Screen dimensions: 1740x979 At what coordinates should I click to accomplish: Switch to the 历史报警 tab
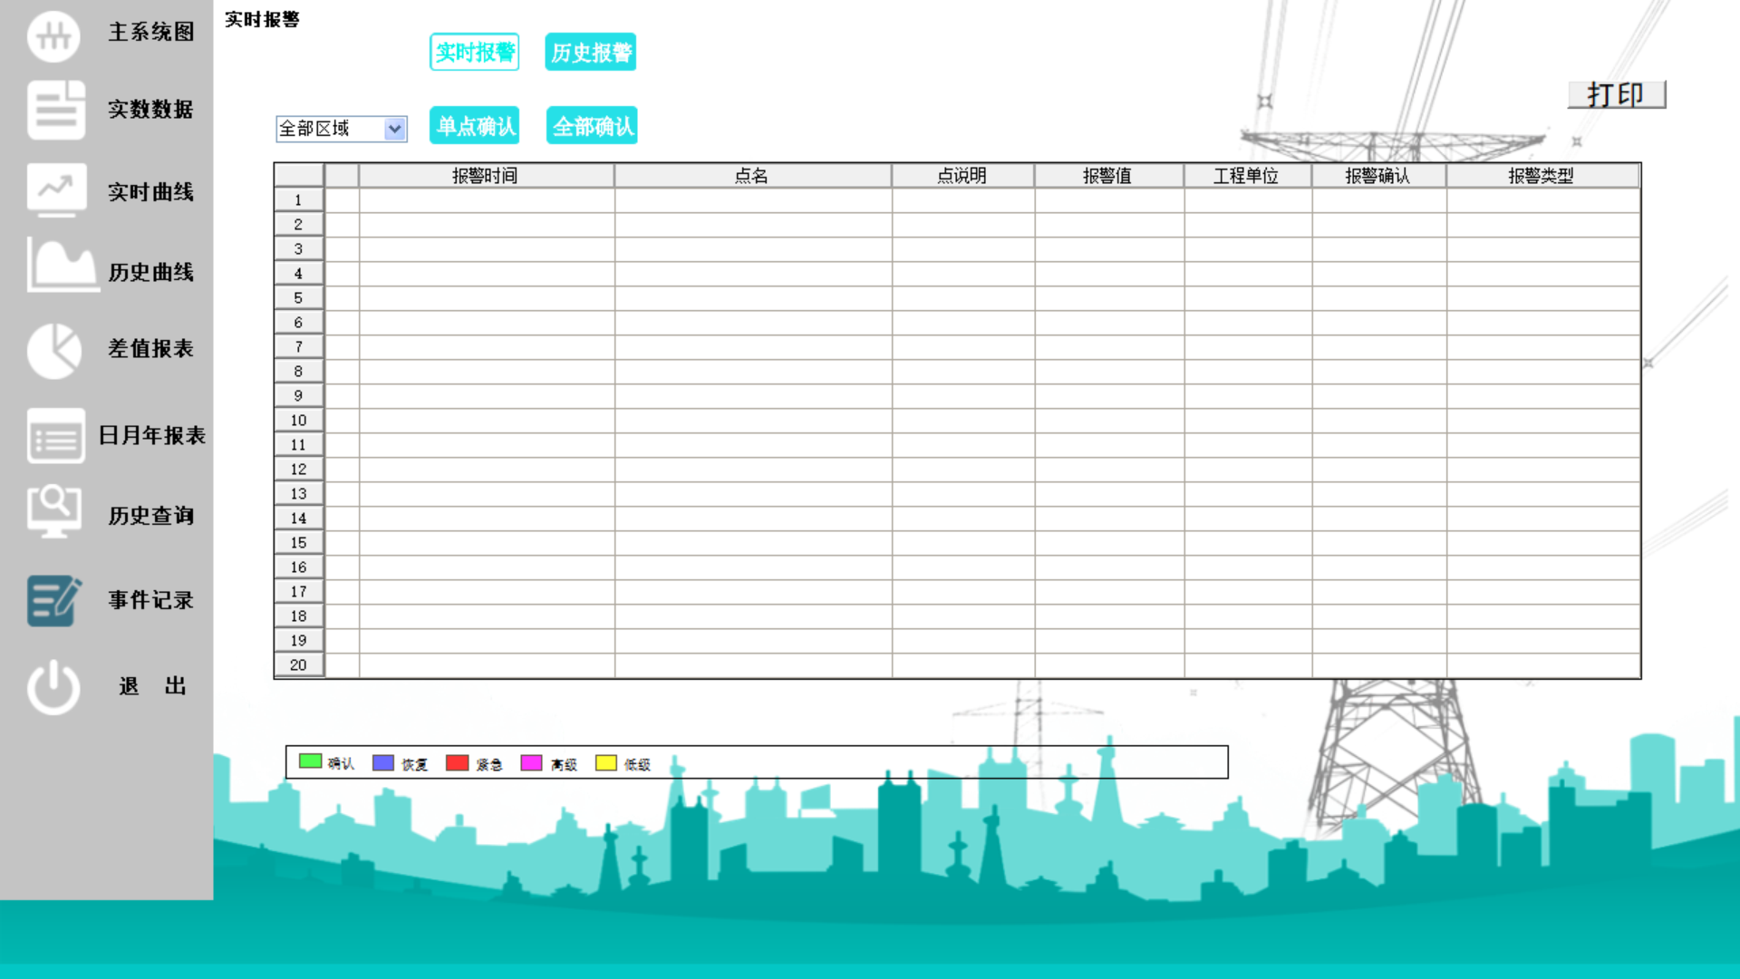click(x=589, y=52)
